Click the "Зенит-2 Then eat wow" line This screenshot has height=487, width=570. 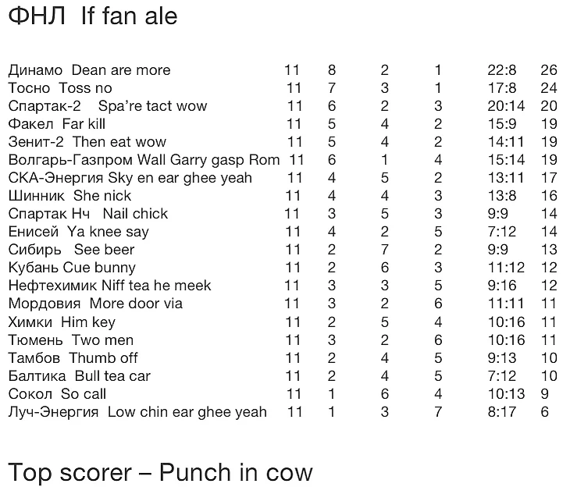[x=87, y=142]
